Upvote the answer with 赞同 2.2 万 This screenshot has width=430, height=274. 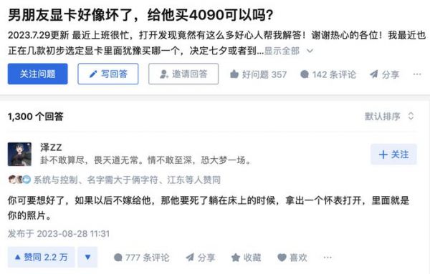click(x=41, y=257)
